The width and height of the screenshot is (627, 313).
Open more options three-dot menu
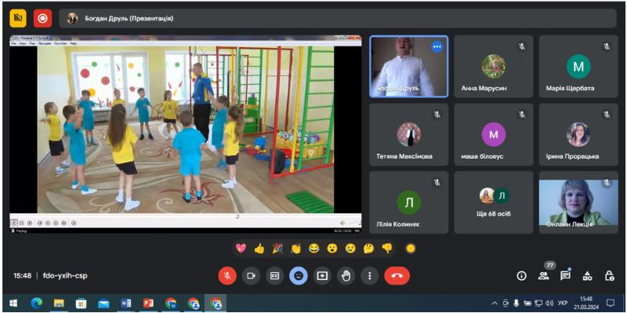click(x=369, y=276)
